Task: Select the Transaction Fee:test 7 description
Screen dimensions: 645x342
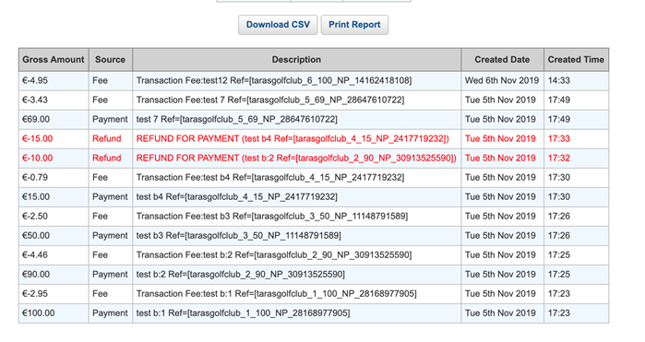Action: (x=270, y=100)
